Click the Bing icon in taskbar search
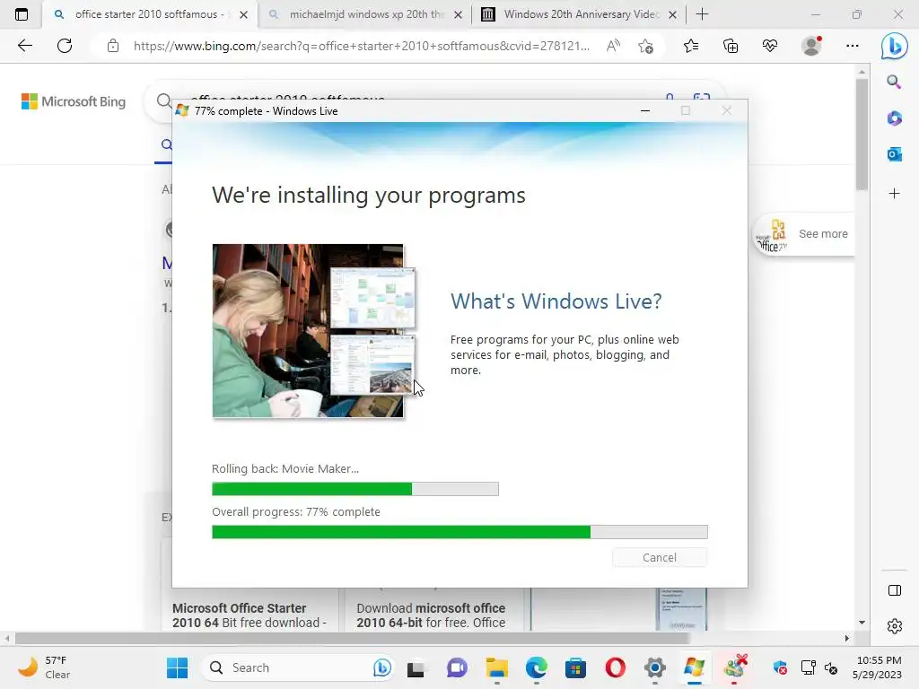This screenshot has height=689, width=919. pyautogui.click(x=382, y=667)
